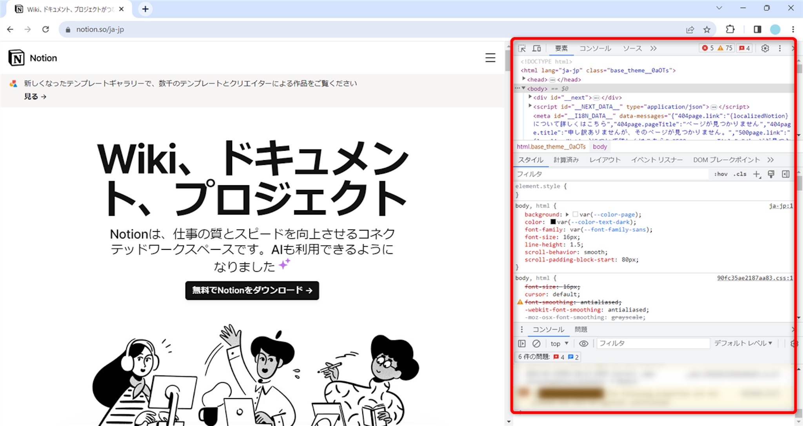Image resolution: width=803 pixels, height=426 pixels.
Task: Open the top context dropdown
Action: [x=559, y=343]
